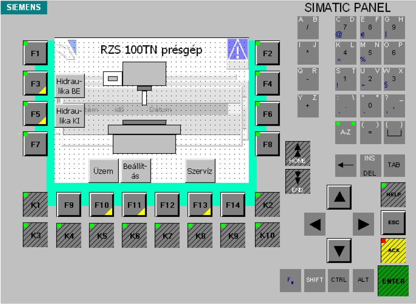The height and width of the screenshot is (304, 416).
Task: Open the Beállítás screen
Action: coord(136,171)
